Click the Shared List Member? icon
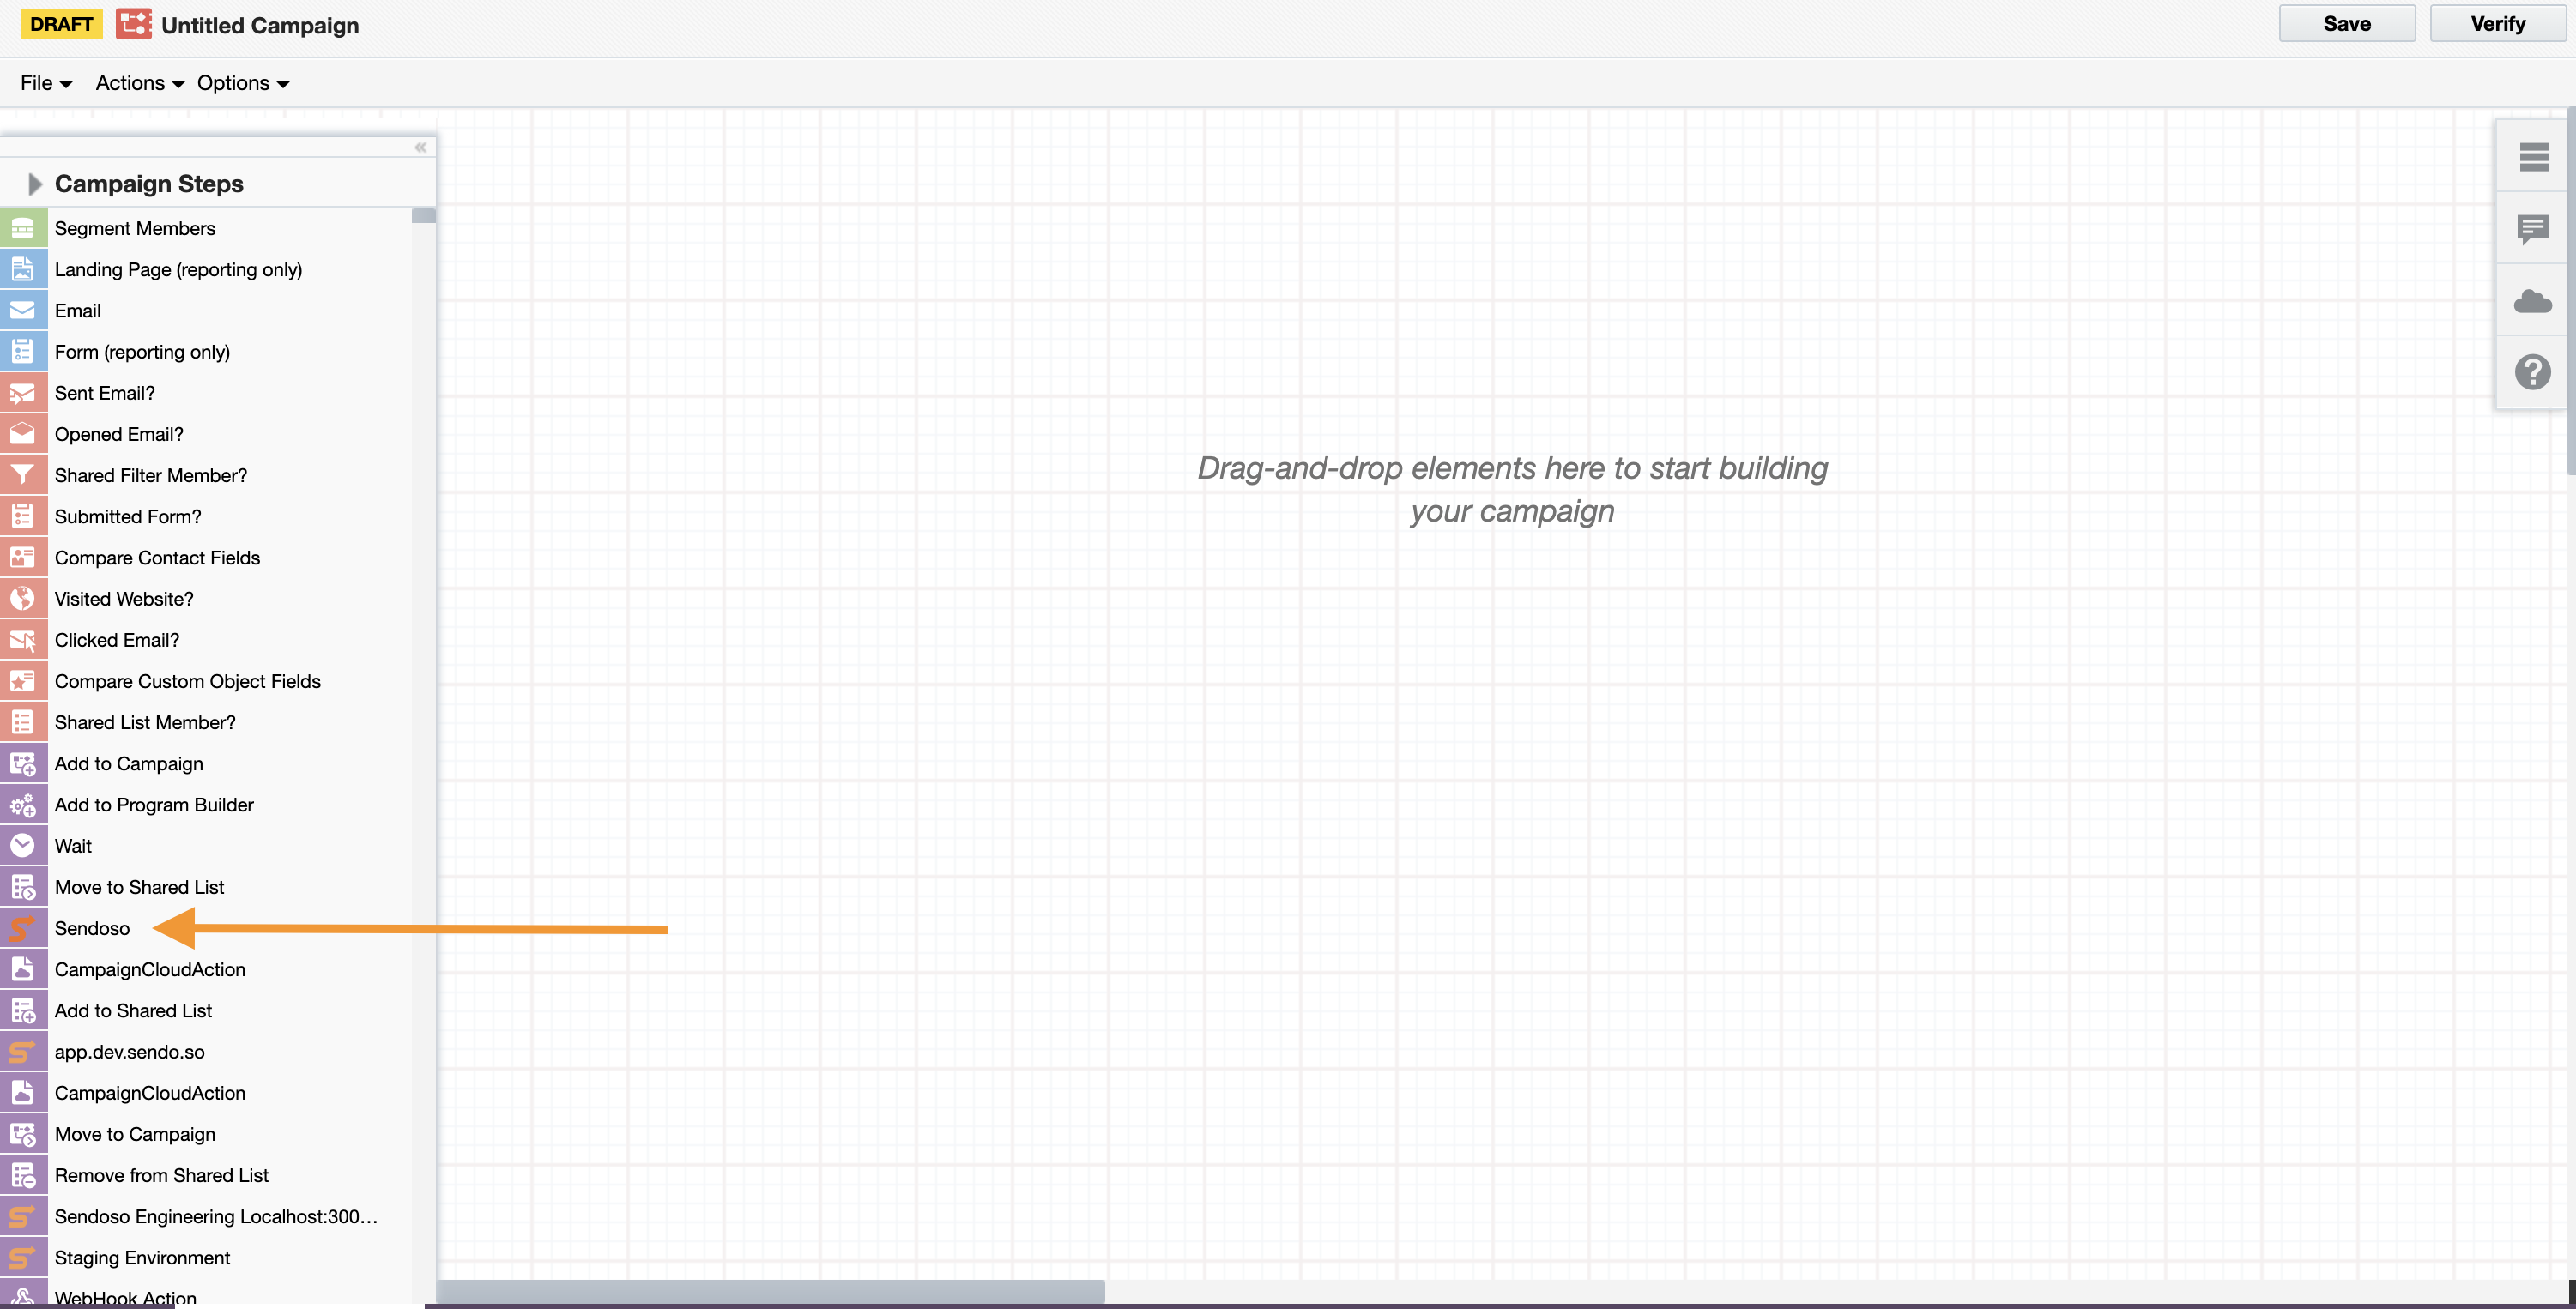The width and height of the screenshot is (2576, 1309). click(23, 722)
